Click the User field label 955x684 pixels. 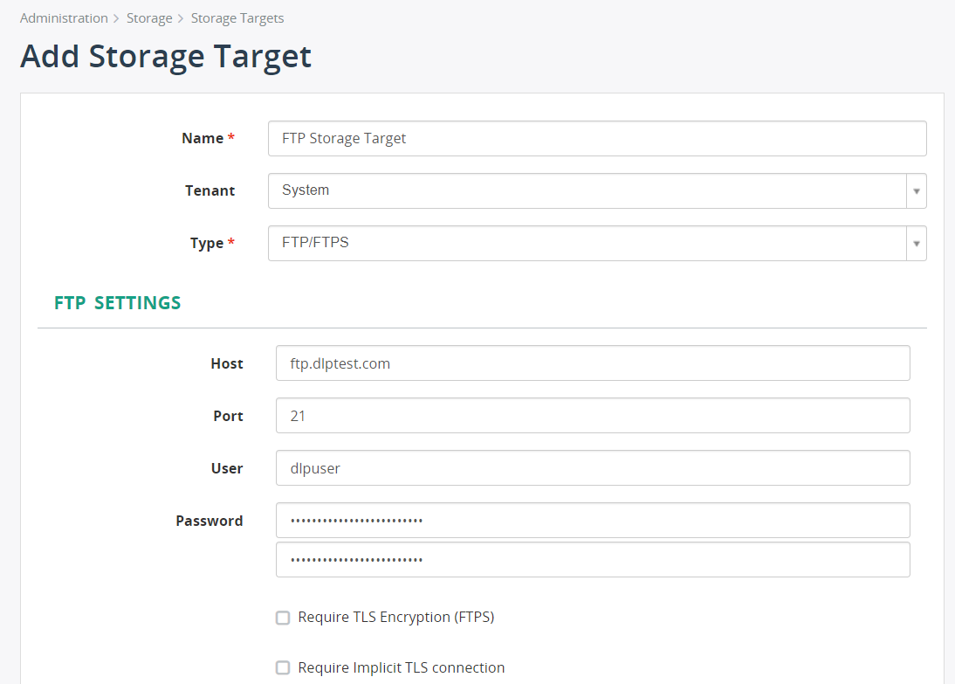[227, 469]
